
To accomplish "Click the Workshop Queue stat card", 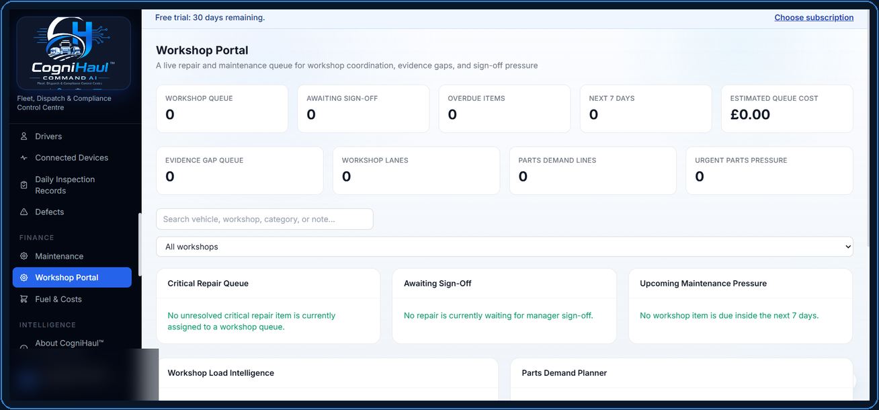I will [222, 108].
